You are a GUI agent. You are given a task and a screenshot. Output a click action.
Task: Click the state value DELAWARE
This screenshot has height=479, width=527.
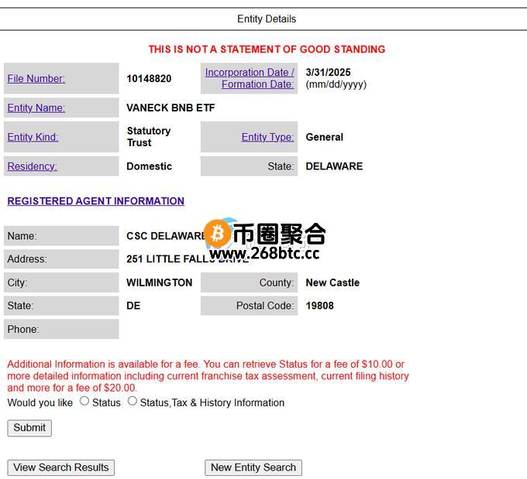tap(334, 166)
